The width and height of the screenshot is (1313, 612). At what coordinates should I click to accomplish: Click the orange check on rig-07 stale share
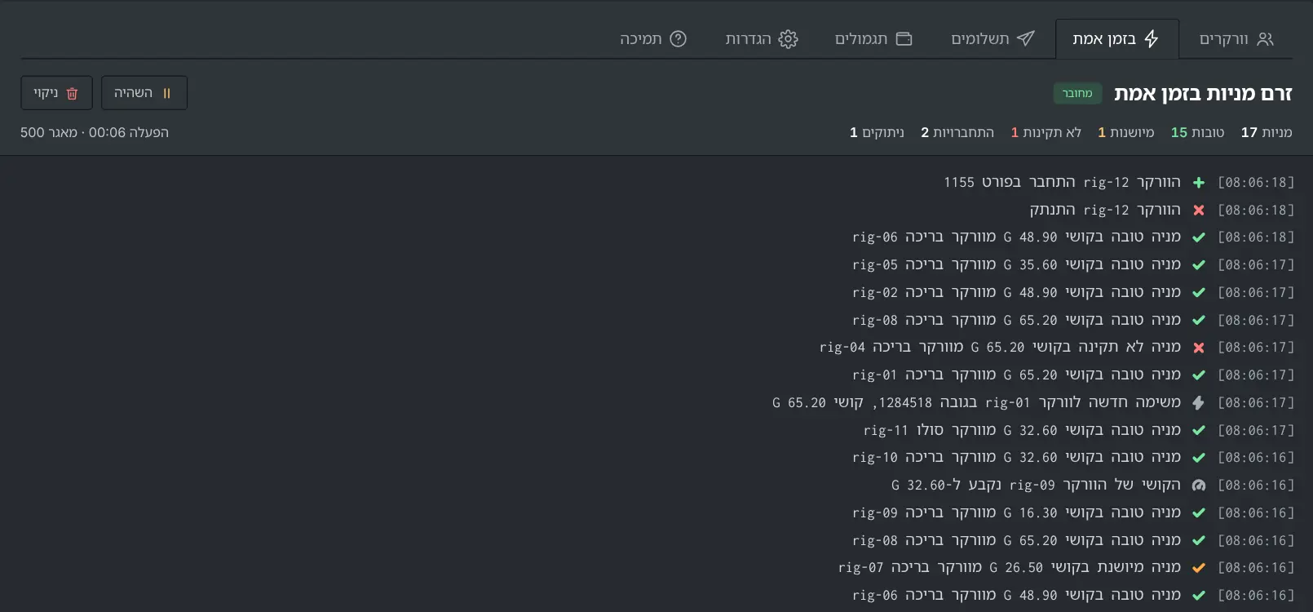click(1199, 568)
